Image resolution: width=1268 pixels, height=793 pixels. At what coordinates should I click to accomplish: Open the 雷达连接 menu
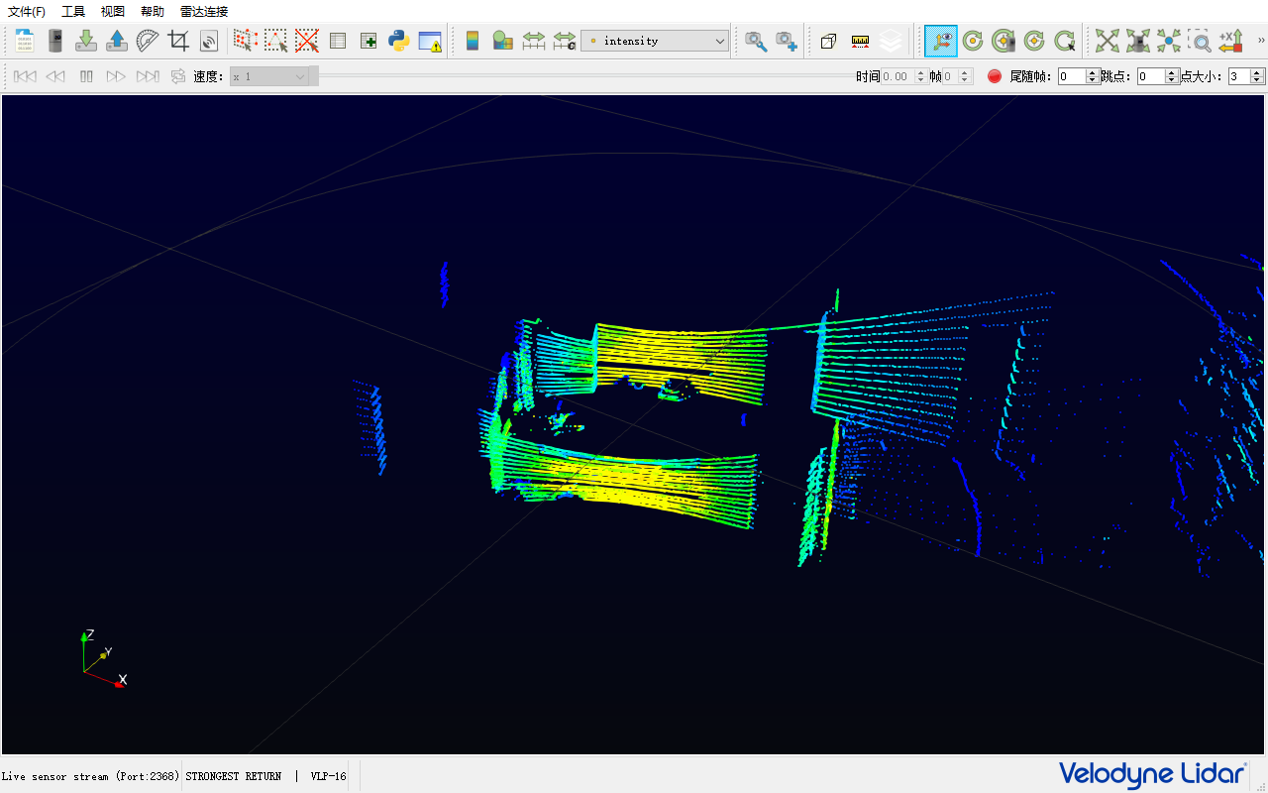(x=204, y=12)
